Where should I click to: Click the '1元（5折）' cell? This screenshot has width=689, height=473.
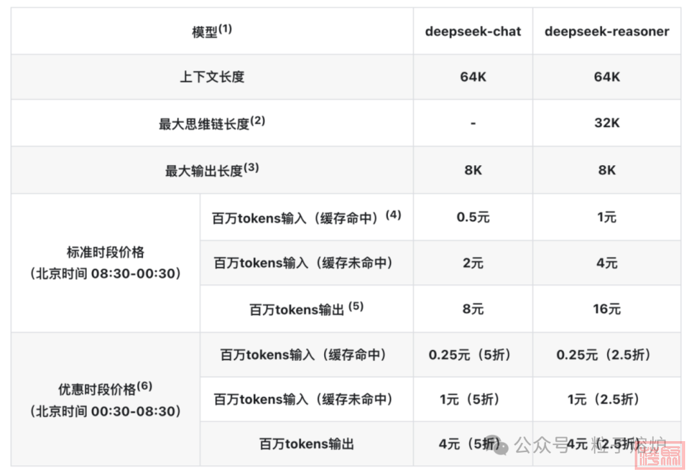473,399
